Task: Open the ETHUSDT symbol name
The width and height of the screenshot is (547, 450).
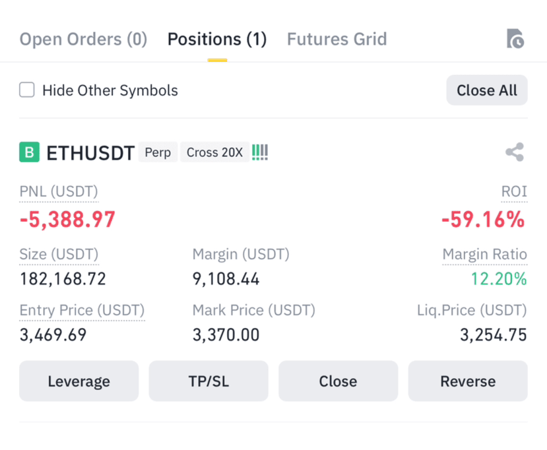Action: 90,153
